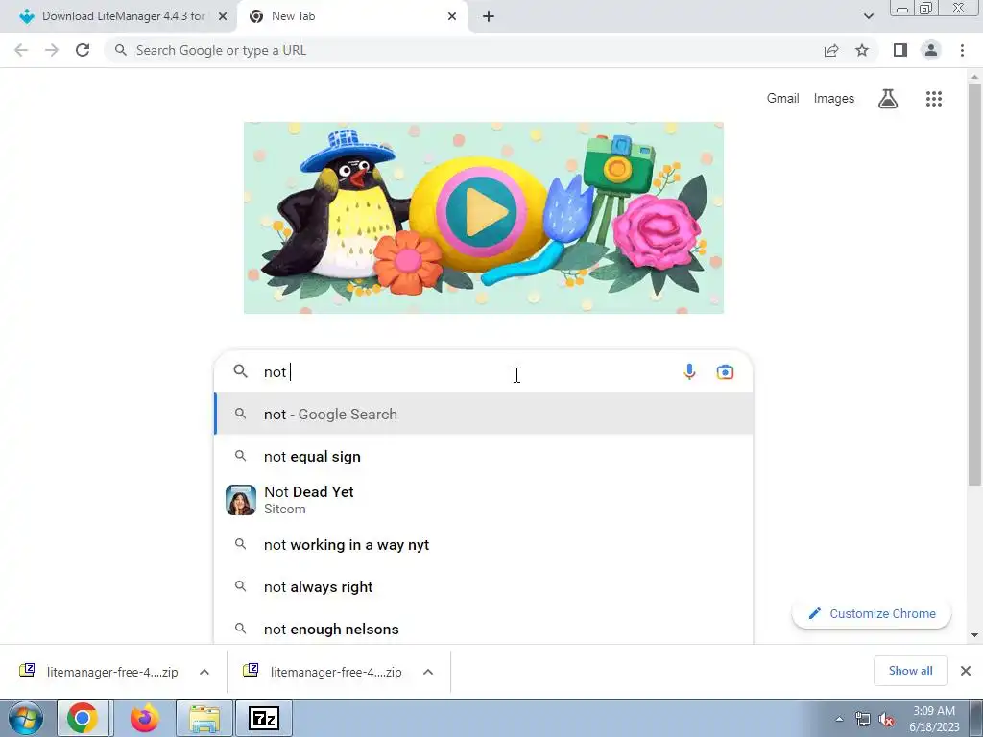Choose the 'Not Dead Yet' sitcom suggestion
This screenshot has height=737, width=983.
pyautogui.click(x=484, y=500)
